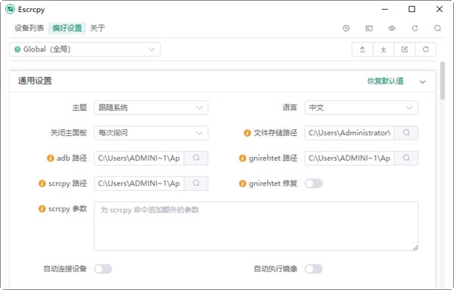Click the edit config icon button
This screenshot has width=454, height=290.
405,49
